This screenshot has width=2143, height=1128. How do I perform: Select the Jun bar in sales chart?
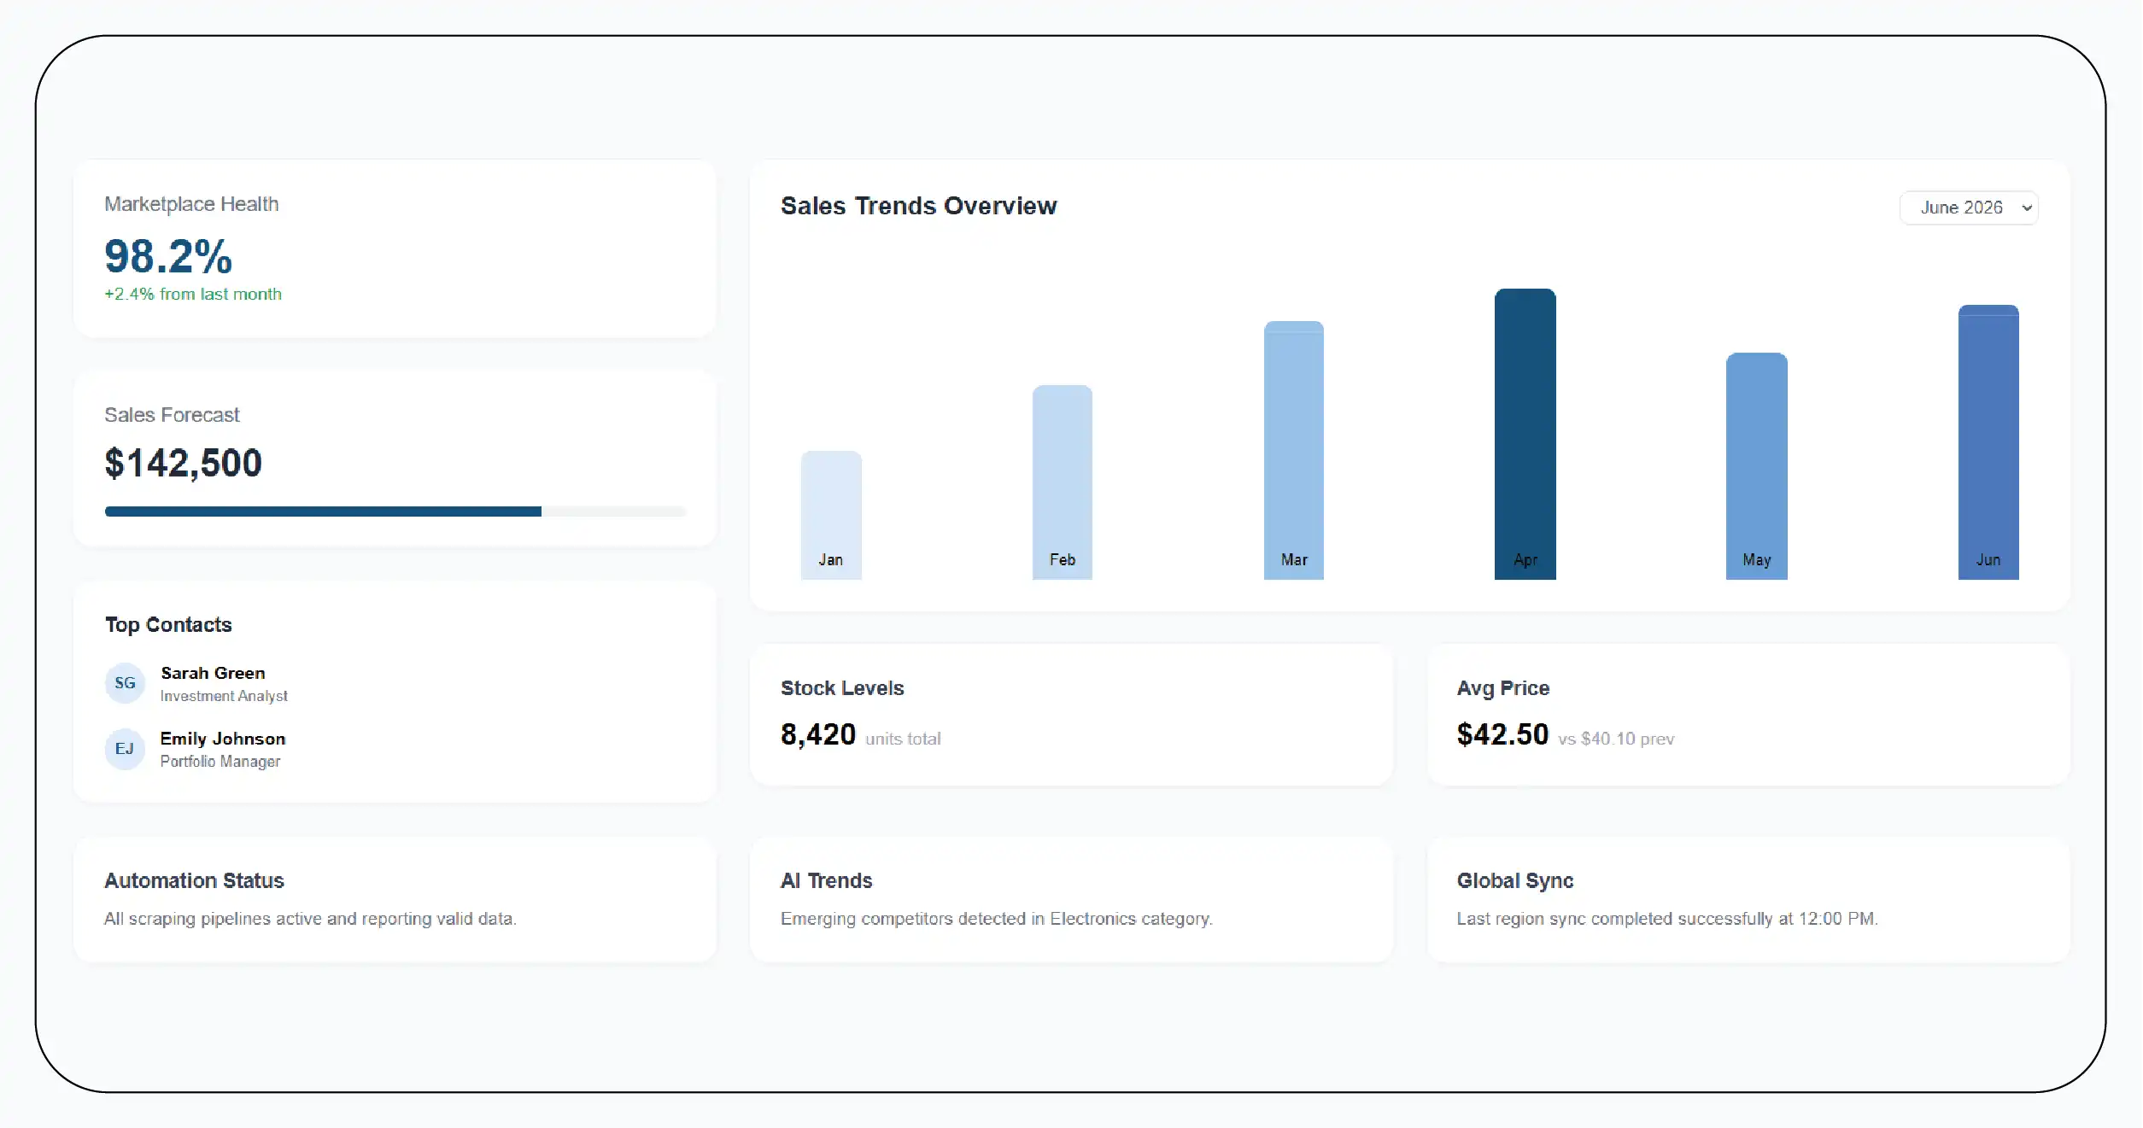point(1988,441)
